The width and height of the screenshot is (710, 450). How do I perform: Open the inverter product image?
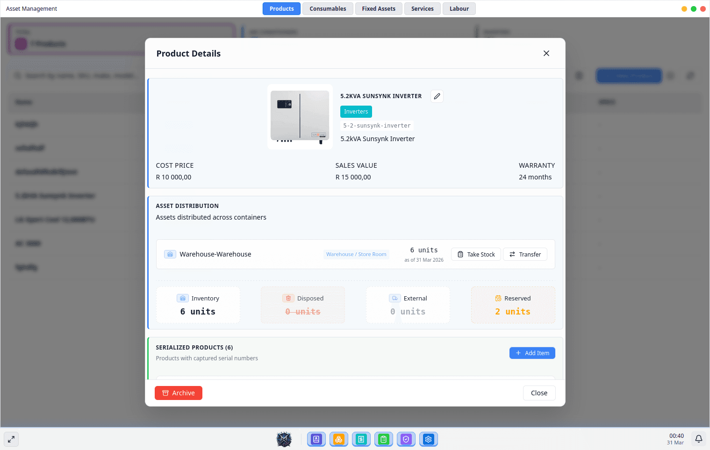pos(300,117)
